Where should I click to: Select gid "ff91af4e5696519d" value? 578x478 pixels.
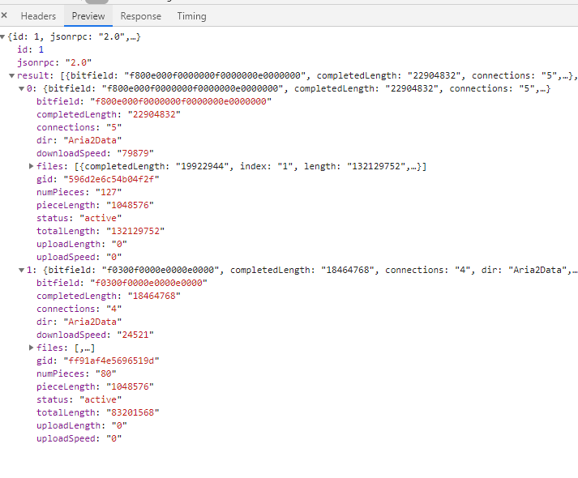click(111, 361)
